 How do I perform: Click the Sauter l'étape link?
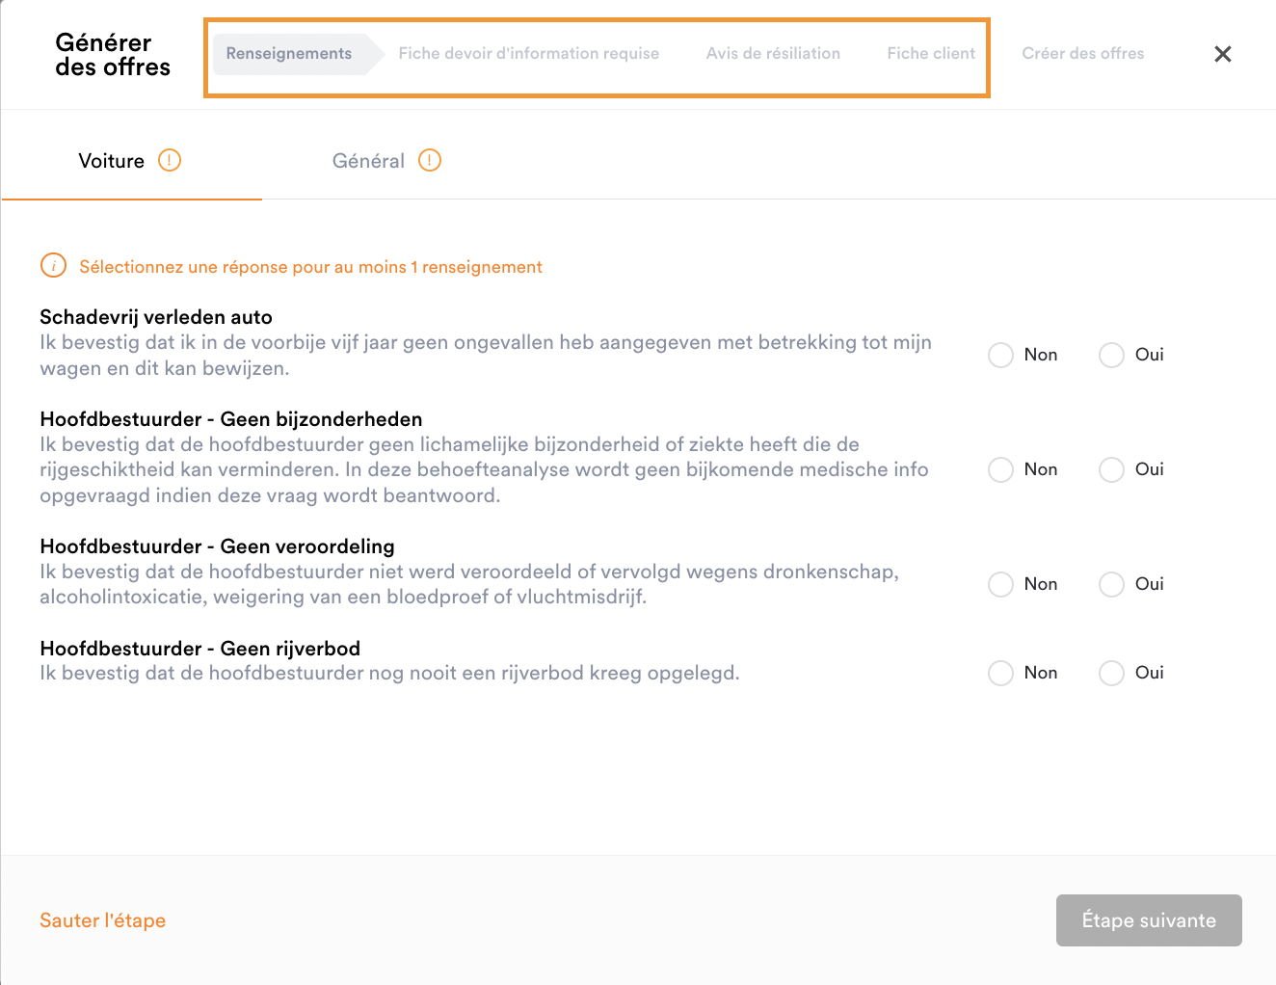(x=103, y=920)
